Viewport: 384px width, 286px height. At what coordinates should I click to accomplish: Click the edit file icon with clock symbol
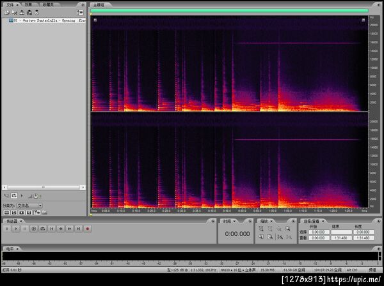[36, 13]
